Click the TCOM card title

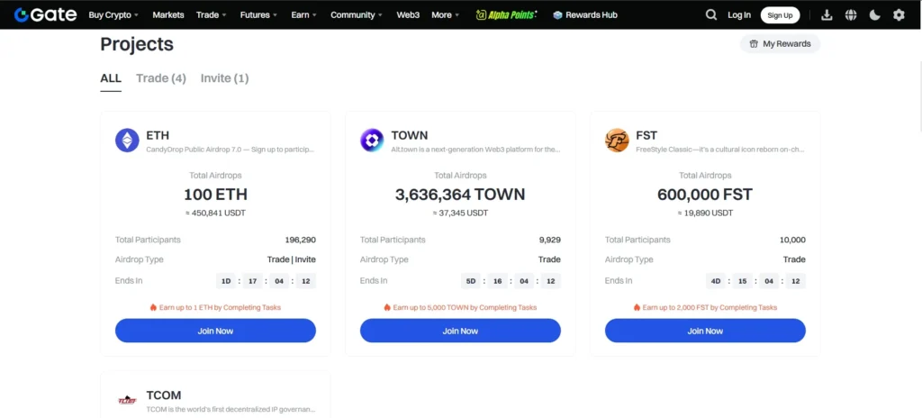[x=164, y=395]
